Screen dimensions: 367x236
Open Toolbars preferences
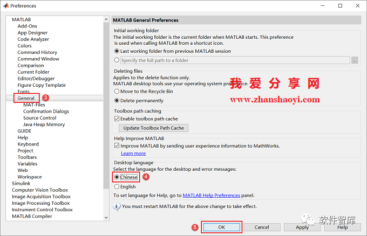tap(27, 157)
